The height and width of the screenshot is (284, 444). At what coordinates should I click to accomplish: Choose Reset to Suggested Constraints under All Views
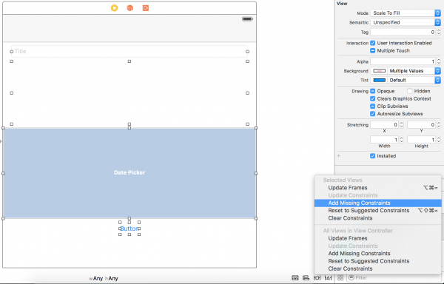tap(377, 261)
